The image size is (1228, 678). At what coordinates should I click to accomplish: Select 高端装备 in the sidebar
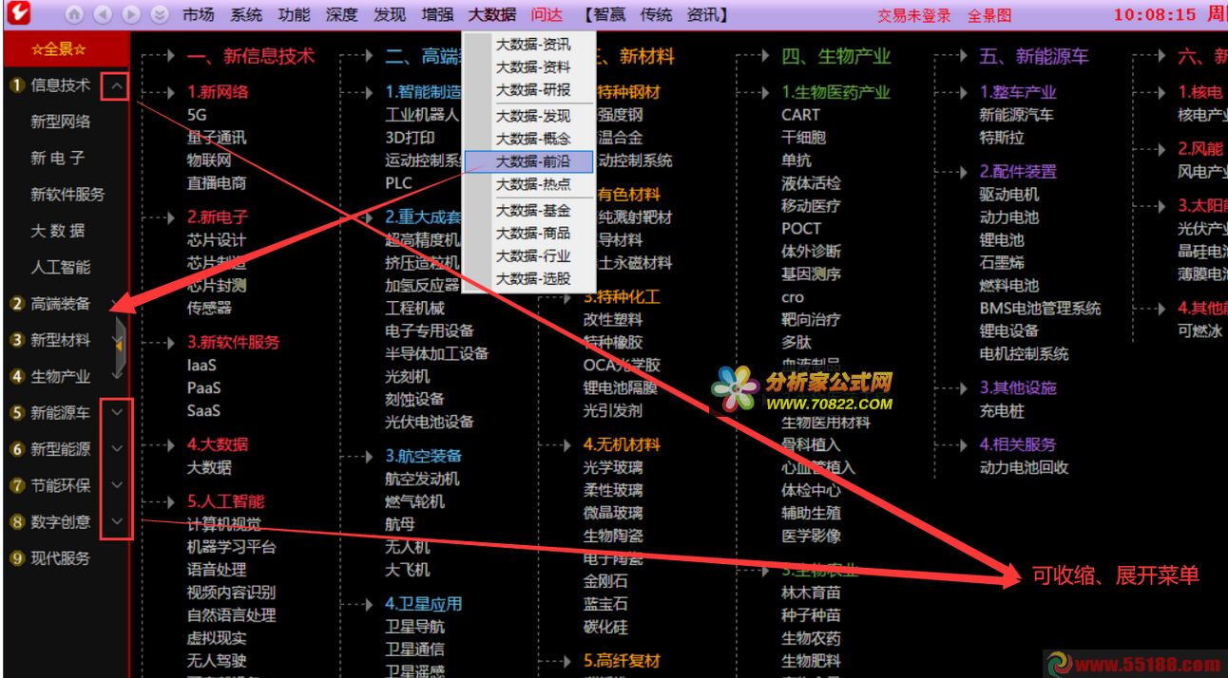point(61,304)
